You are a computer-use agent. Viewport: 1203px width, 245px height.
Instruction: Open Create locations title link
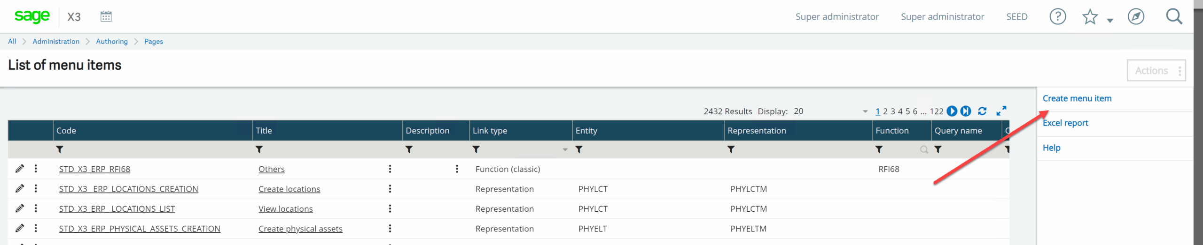pos(289,189)
